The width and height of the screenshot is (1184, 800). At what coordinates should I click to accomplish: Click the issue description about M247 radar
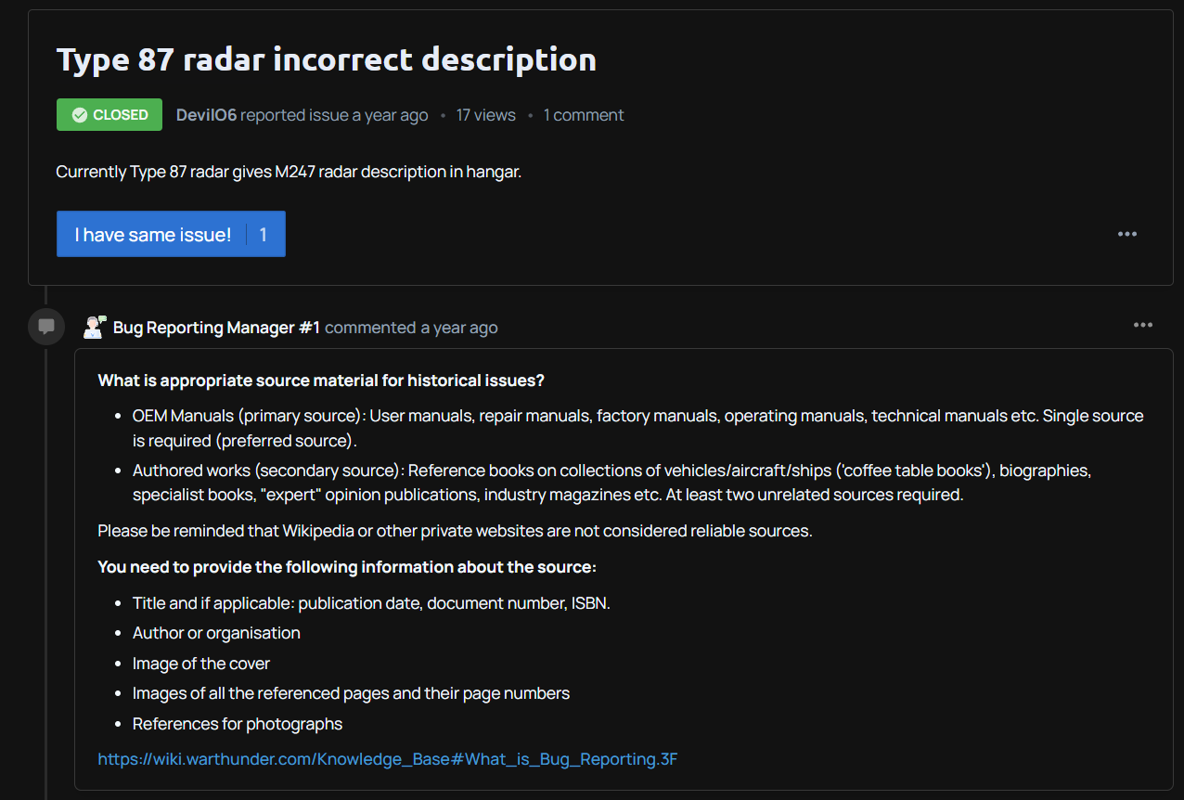[288, 172]
